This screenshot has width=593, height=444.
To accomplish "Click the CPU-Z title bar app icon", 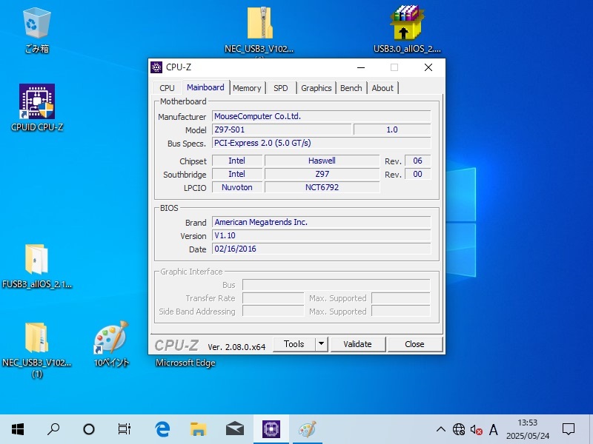I will pos(156,67).
